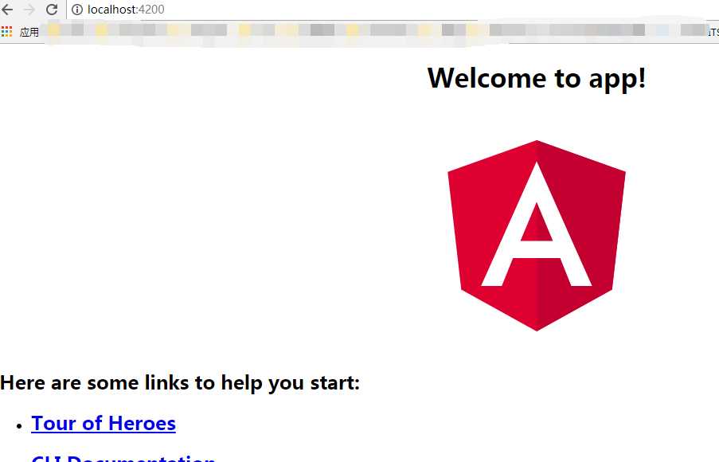719x462 pixels.
Task: Click the bullet marker before Tour of Heroes
Action: point(19,426)
